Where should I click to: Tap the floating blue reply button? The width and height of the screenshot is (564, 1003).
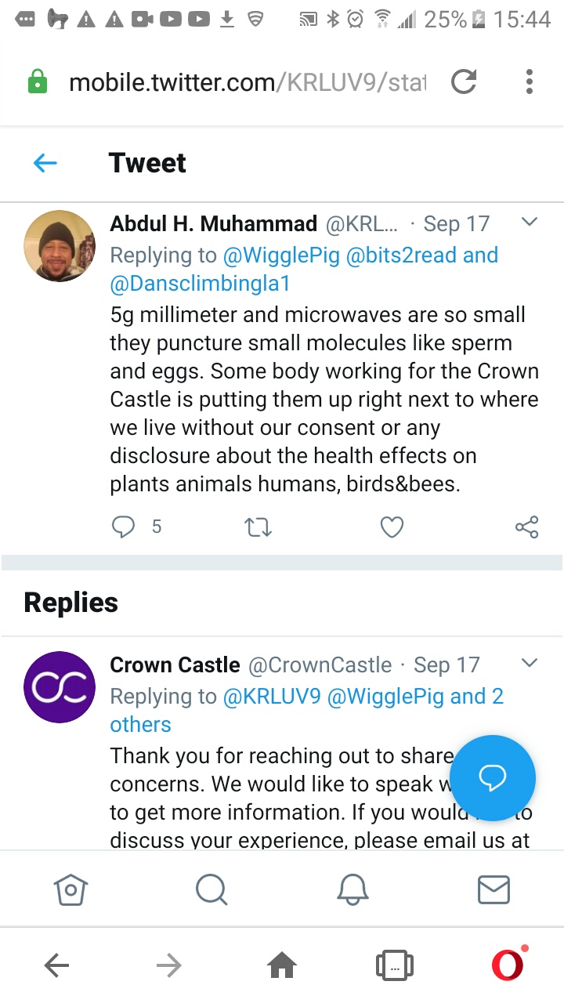(493, 777)
